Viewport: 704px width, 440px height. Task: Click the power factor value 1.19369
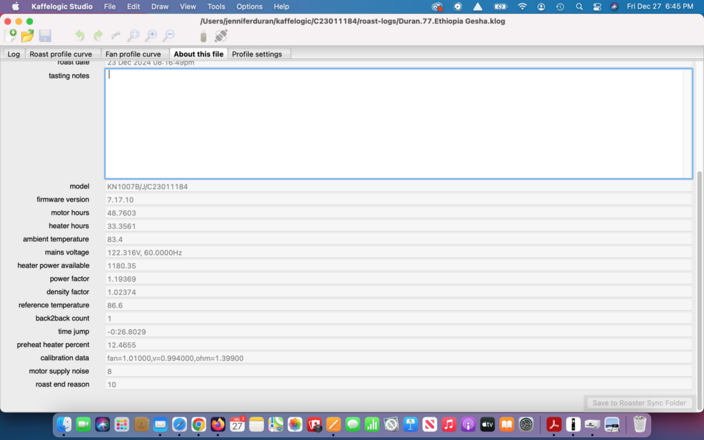tap(398, 279)
